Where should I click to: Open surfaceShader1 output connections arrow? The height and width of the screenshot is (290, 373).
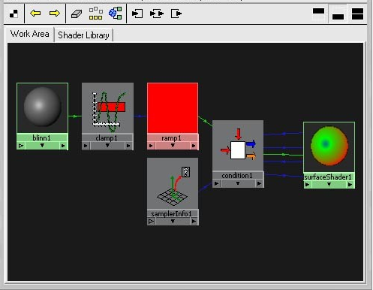pyautogui.click(x=350, y=185)
